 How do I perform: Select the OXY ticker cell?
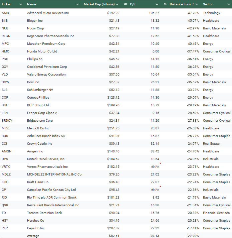pos(5,67)
